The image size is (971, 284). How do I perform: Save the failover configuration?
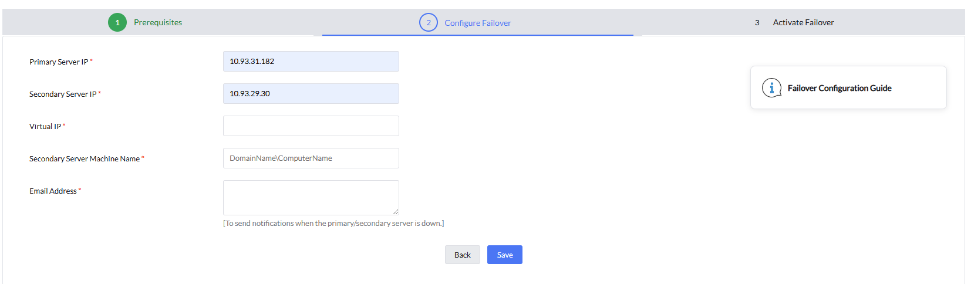504,255
